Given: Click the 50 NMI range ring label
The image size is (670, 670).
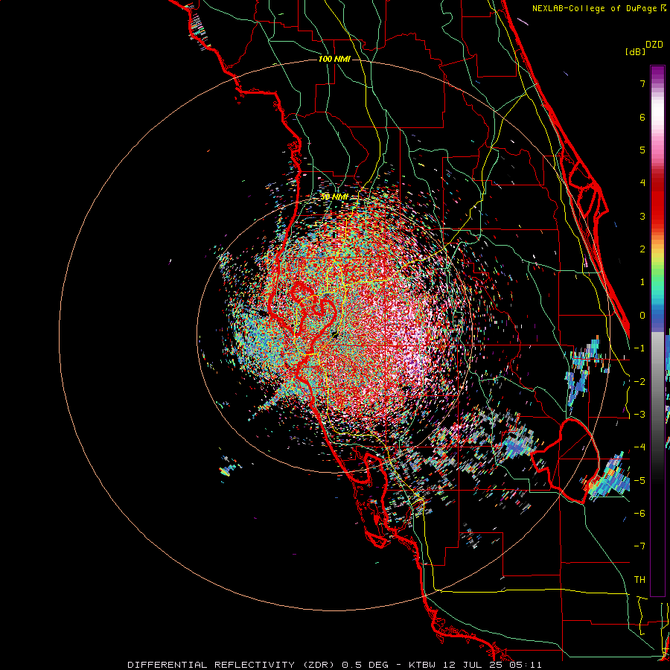Looking at the screenshot, I should [334, 197].
